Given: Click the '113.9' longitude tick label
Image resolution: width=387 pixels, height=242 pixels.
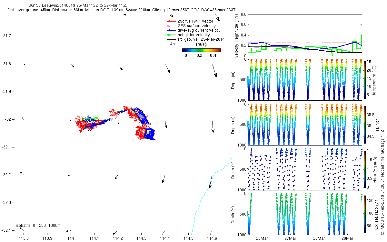Looking at the screenshot, I should (x=47, y=238).
